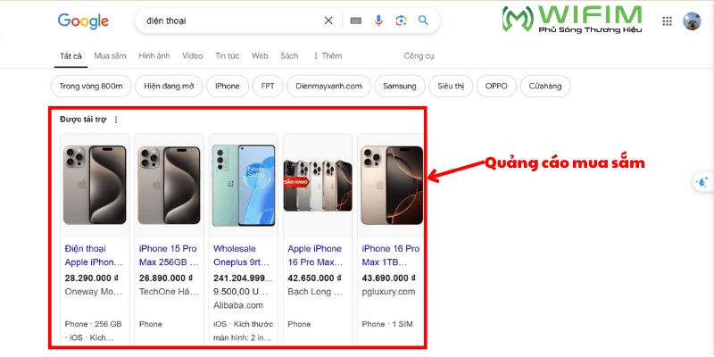The height and width of the screenshot is (357, 714).
Task: Open the iPhone 15 Pro Max 256GB link
Action: click(168, 255)
